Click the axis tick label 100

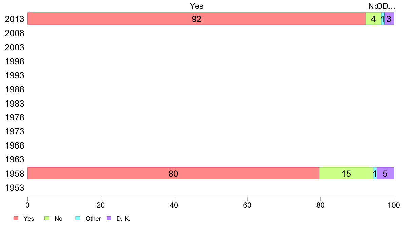(x=394, y=205)
